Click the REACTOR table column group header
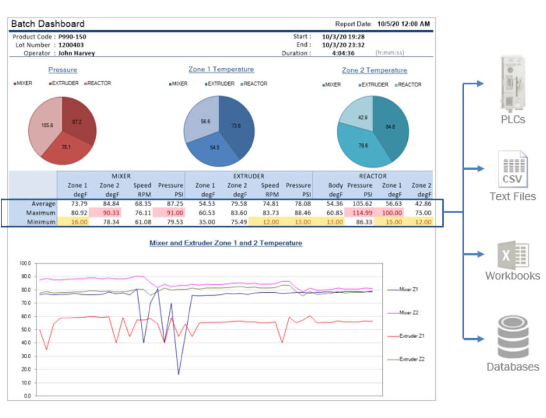 point(372,176)
